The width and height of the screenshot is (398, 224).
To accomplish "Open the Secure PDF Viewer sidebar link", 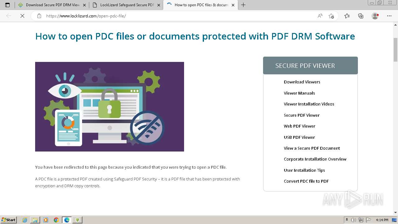I will coord(302,115).
